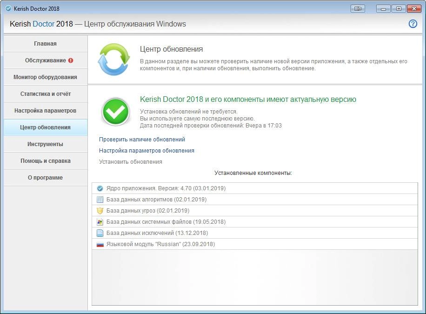The width and height of the screenshot is (426, 314).
Task: Click the Центр обновления header title
Action: [x=171, y=49]
